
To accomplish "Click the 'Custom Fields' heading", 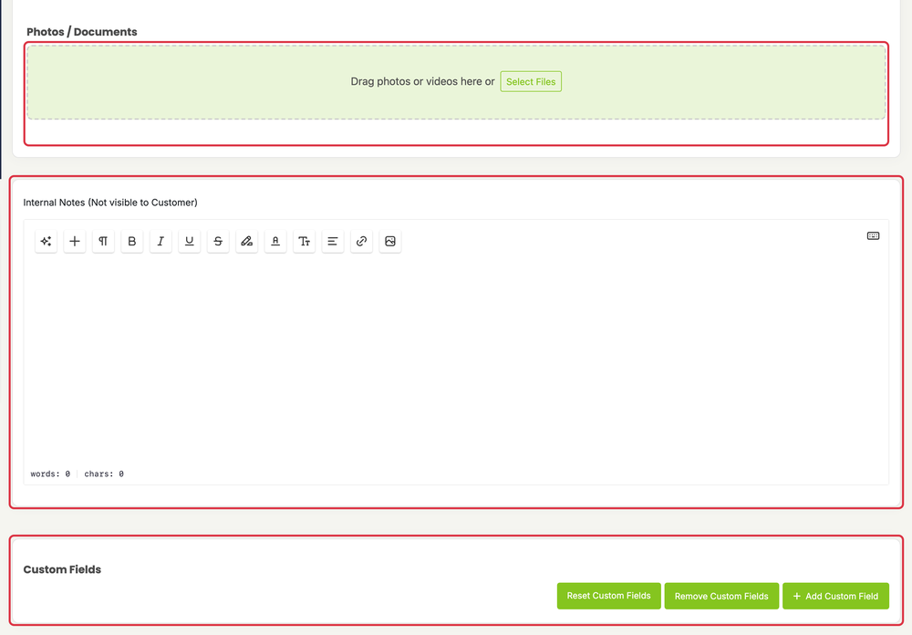I will pyautogui.click(x=62, y=569).
